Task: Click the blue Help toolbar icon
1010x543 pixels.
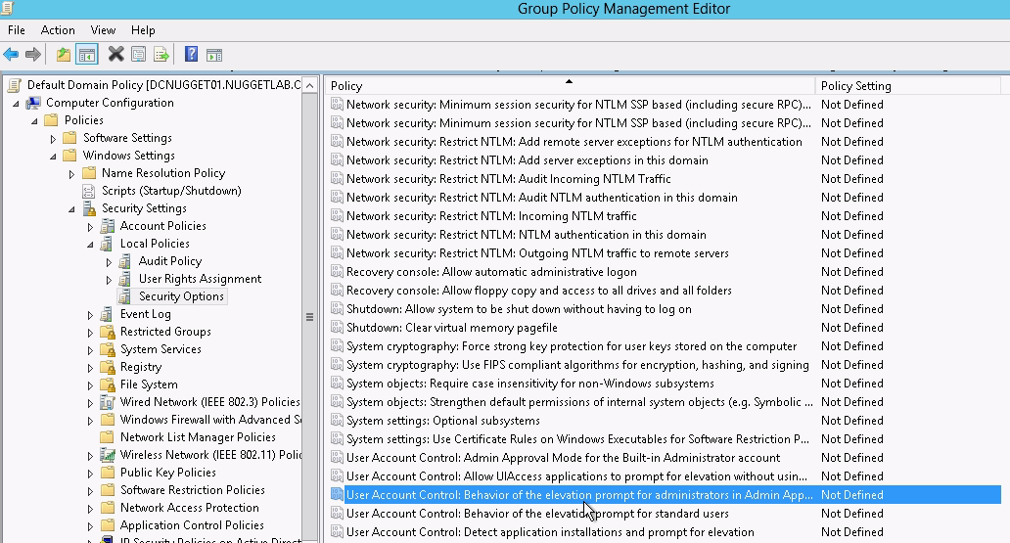Action: point(191,55)
